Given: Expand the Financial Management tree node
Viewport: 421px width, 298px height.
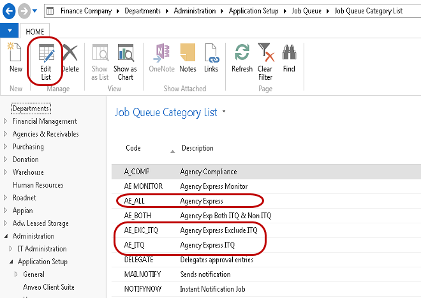Looking at the screenshot, I should [6, 121].
